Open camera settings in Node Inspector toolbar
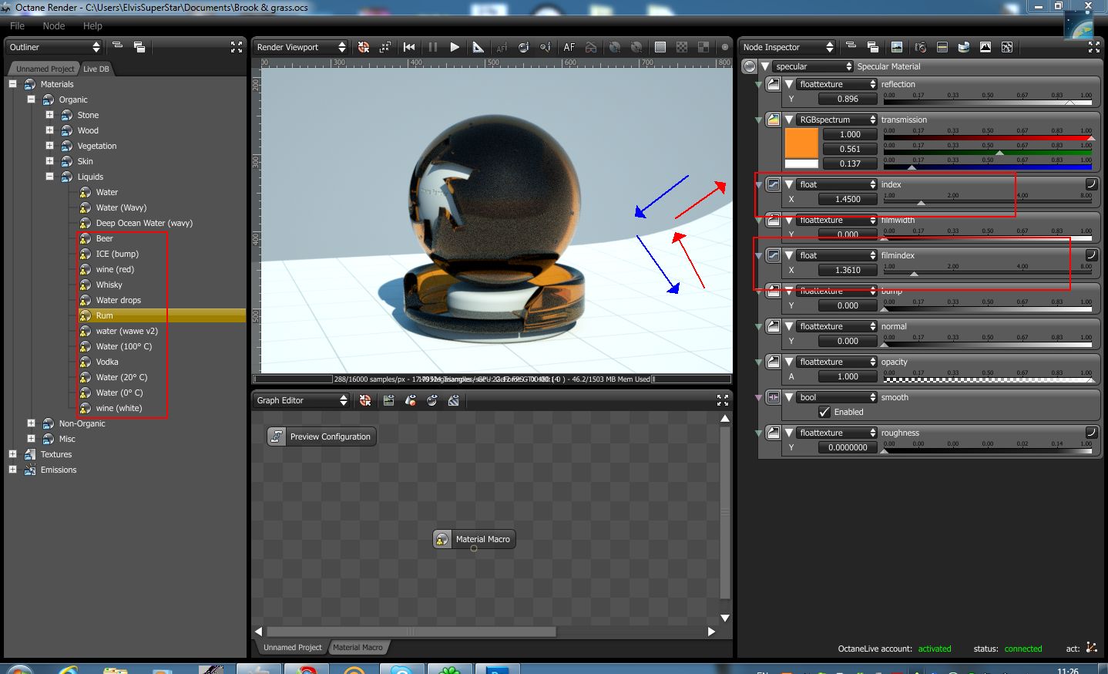The image size is (1108, 674). coord(919,47)
